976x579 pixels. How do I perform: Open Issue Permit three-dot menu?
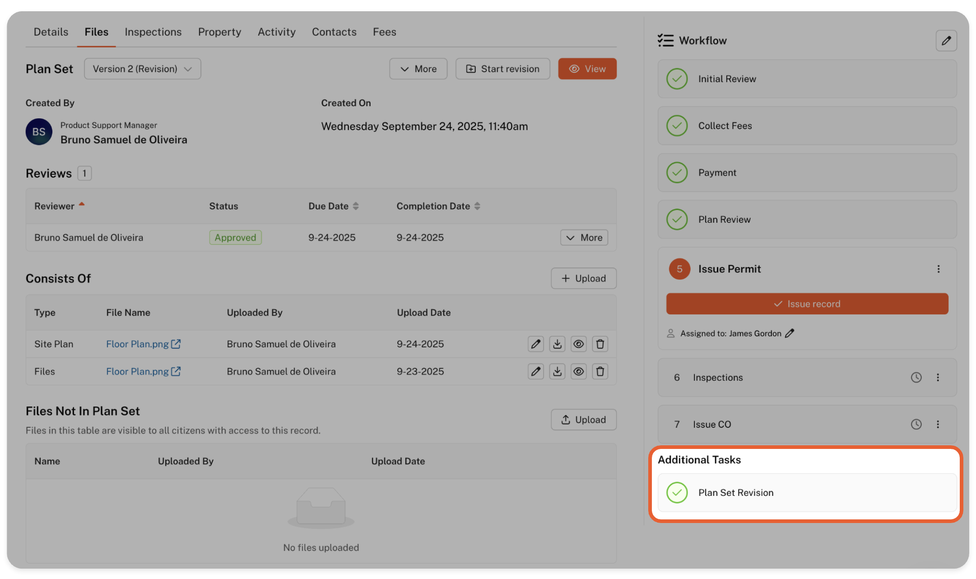938,269
